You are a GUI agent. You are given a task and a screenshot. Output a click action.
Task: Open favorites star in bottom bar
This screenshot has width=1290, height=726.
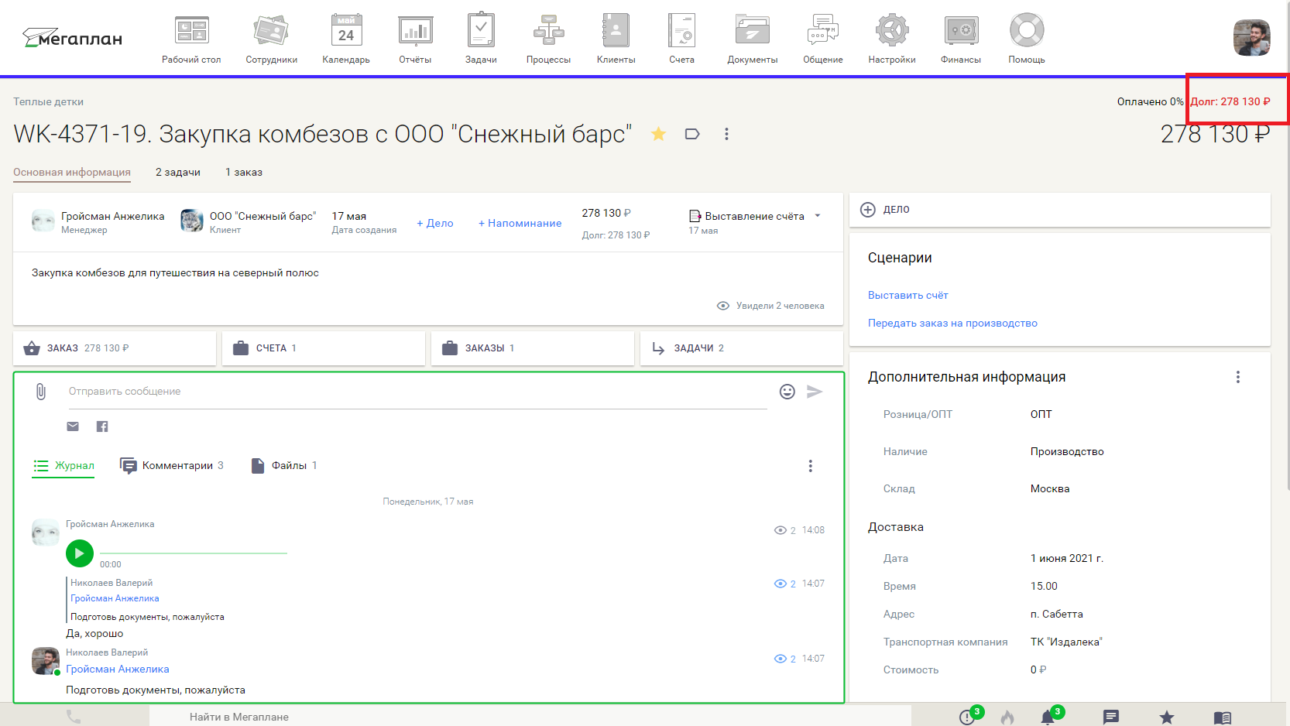pos(1167,717)
